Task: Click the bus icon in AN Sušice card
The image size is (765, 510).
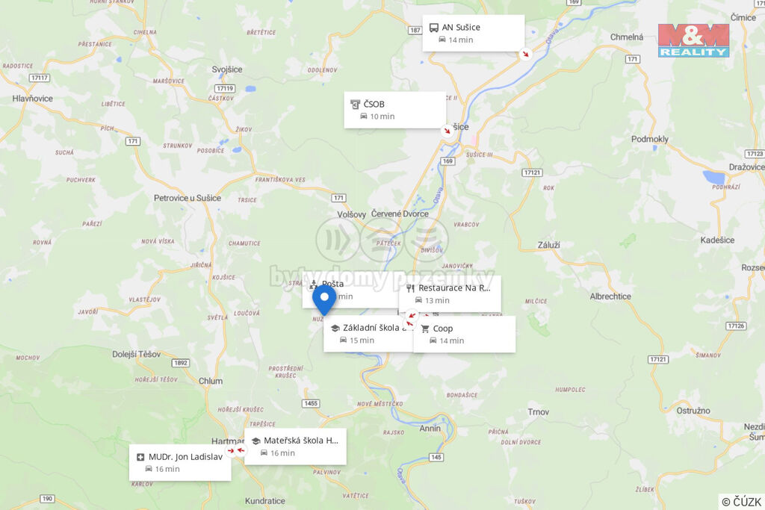Action: pyautogui.click(x=433, y=28)
